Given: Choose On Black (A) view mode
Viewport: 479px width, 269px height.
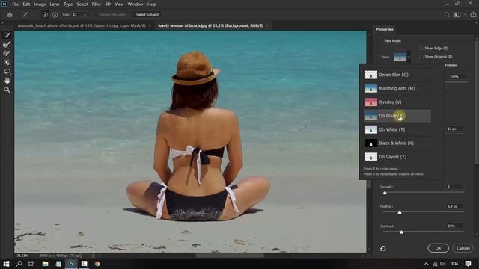Looking at the screenshot, I should pyautogui.click(x=397, y=116).
